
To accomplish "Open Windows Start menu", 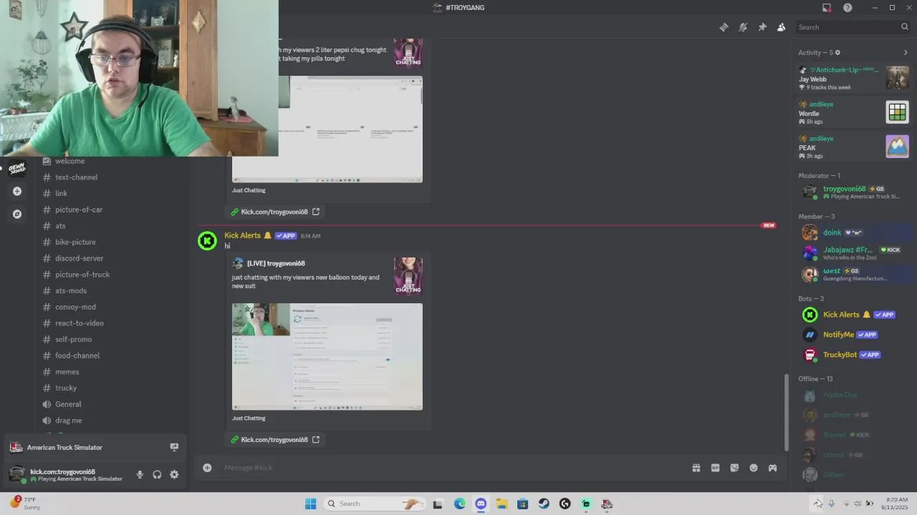I will (x=310, y=504).
